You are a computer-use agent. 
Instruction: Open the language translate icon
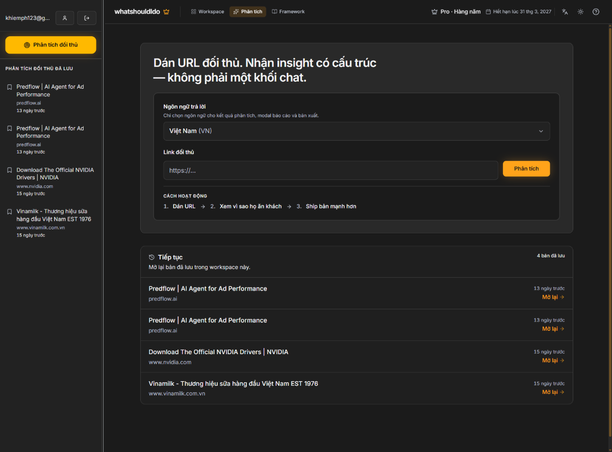[565, 12]
